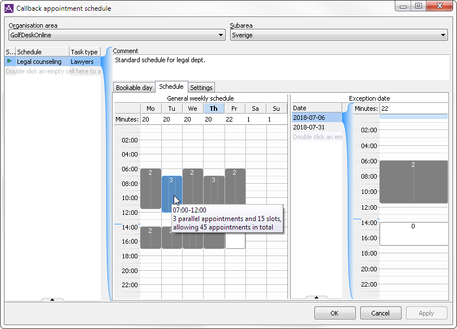Open the Subarea dropdown showing Sverige
The width and height of the screenshot is (457, 329).
[x=443, y=34]
